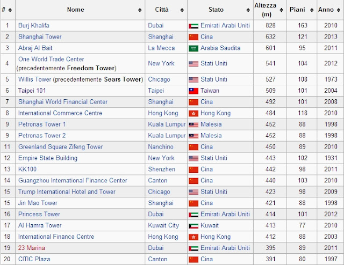Click the Kuwait flag icon

click(x=193, y=226)
